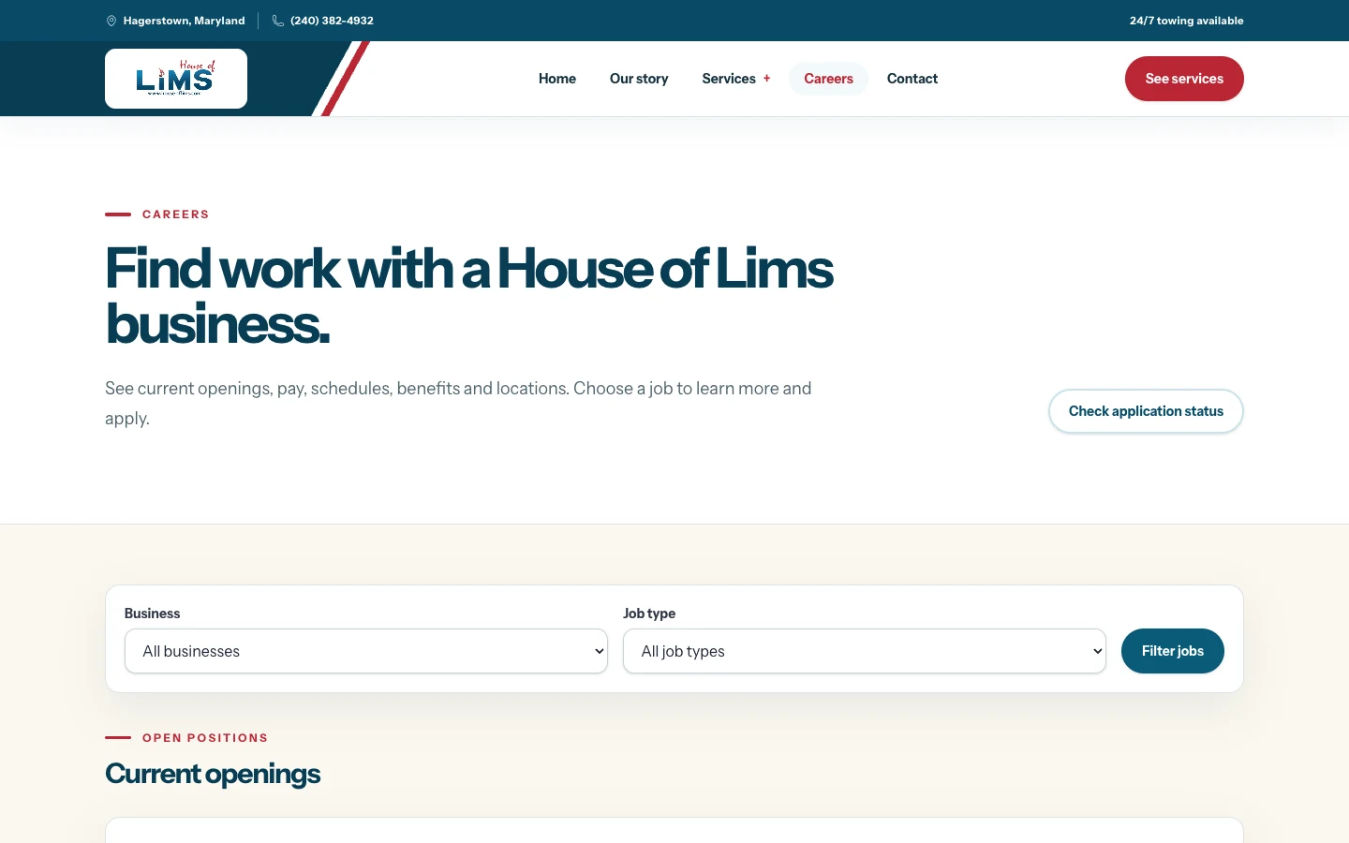Click the See services button
This screenshot has width=1349, height=843.
(1184, 79)
